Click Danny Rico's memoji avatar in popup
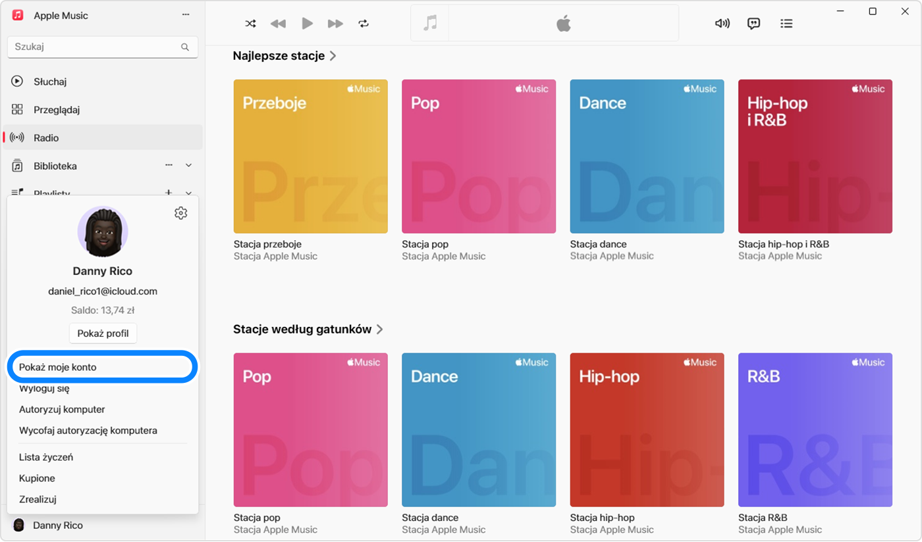This screenshot has height=542, width=922. pyautogui.click(x=103, y=232)
